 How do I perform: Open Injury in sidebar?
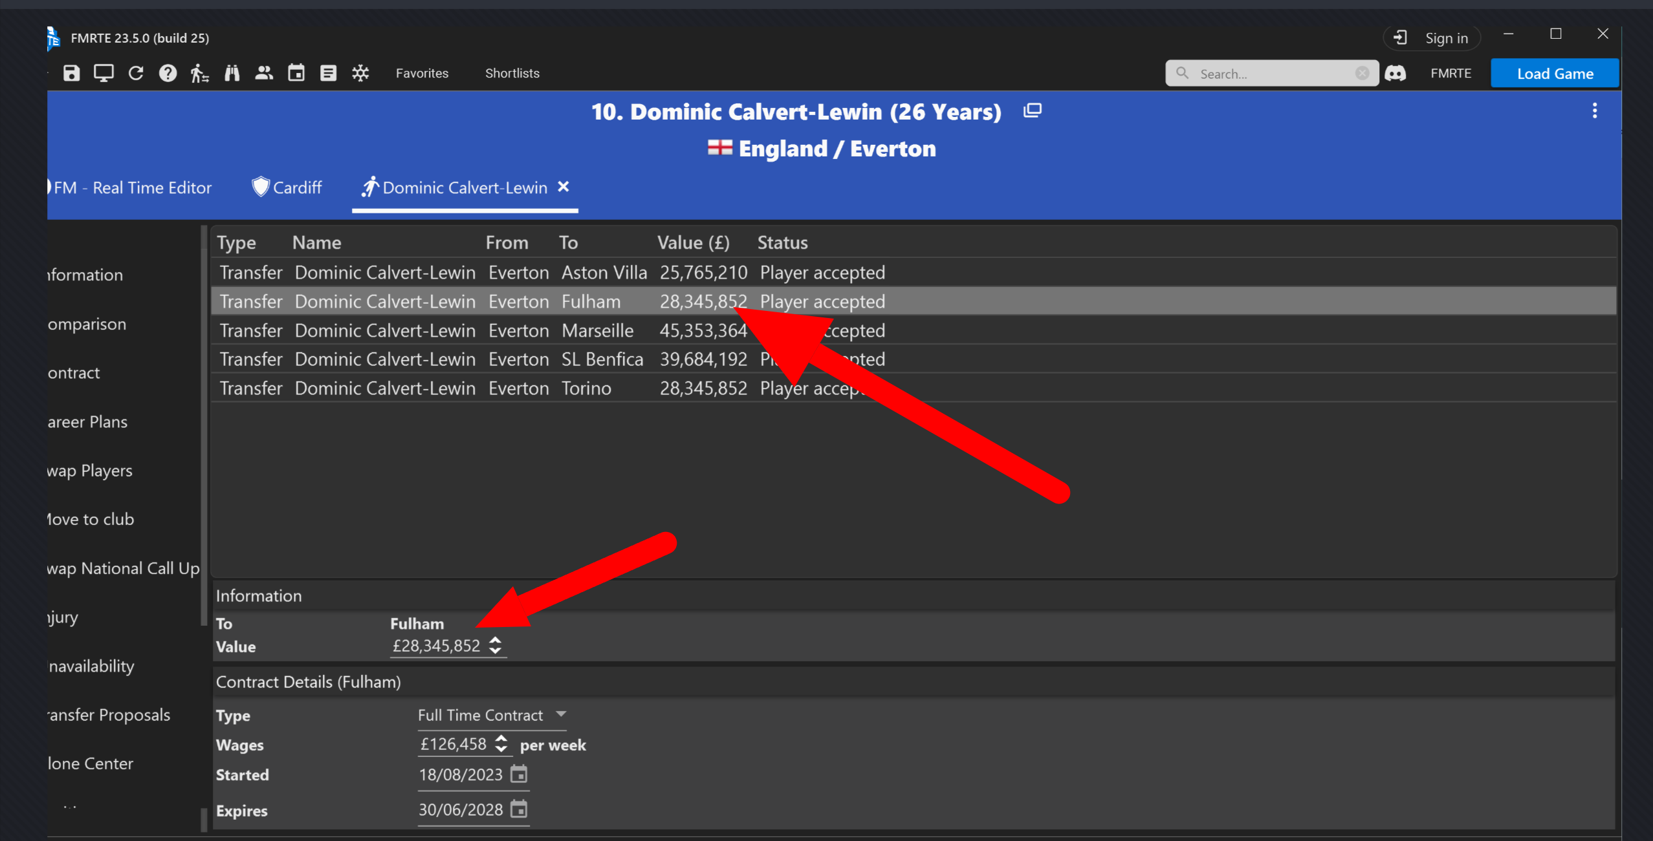tap(63, 617)
